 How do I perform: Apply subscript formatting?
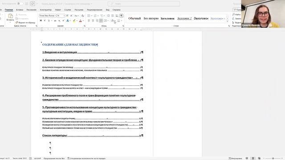coord(59,21)
